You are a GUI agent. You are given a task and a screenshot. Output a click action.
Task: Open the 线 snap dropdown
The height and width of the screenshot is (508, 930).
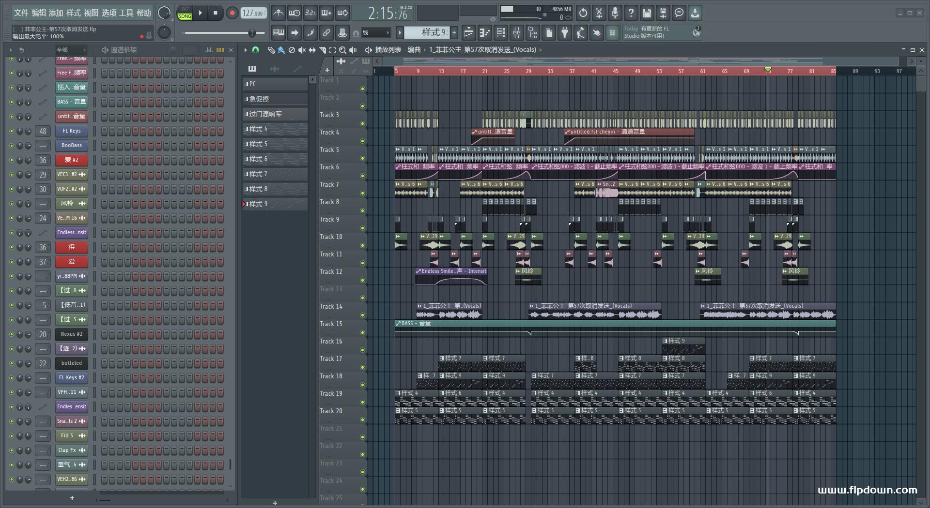[x=375, y=33]
